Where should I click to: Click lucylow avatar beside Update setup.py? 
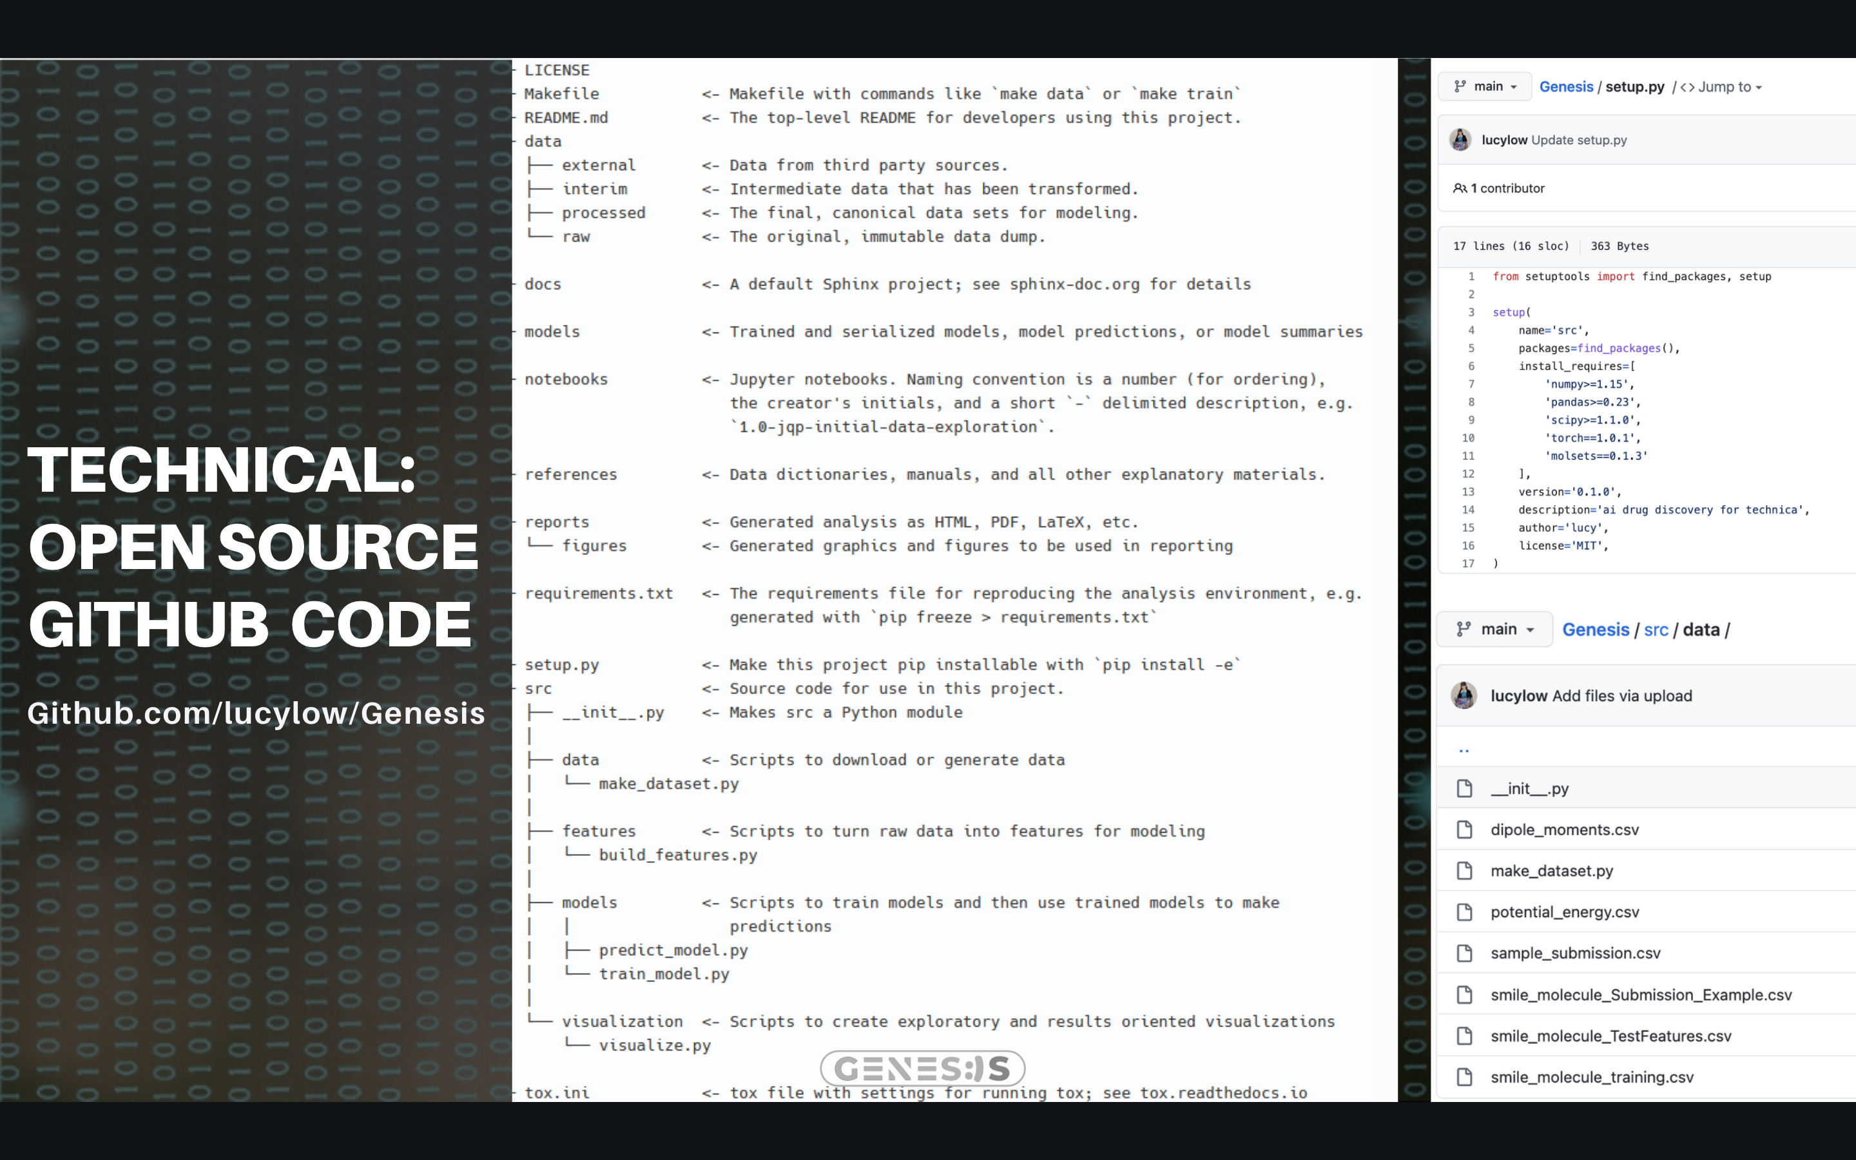point(1460,140)
